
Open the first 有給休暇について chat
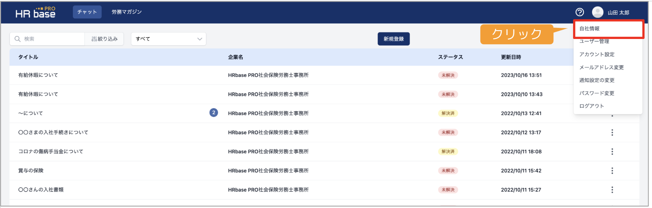click(x=38, y=75)
